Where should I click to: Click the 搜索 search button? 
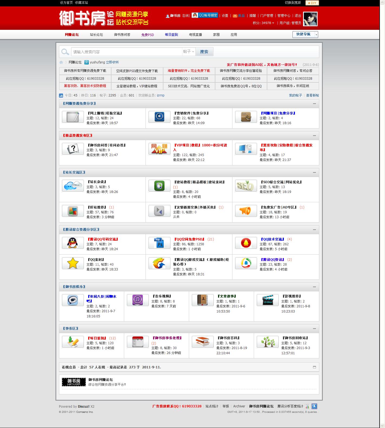pyautogui.click(x=204, y=52)
